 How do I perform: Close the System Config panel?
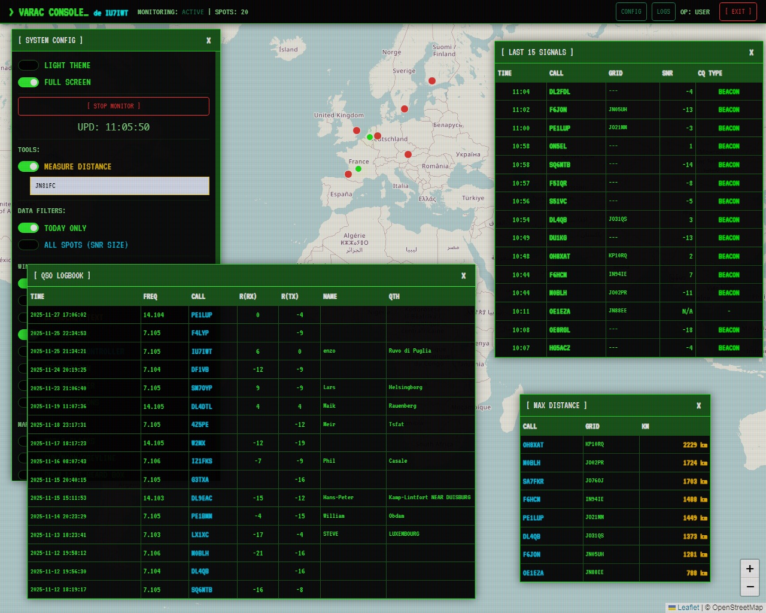tap(208, 40)
